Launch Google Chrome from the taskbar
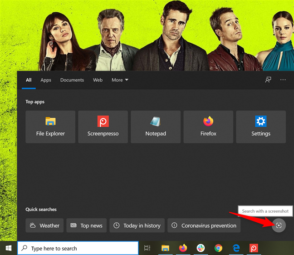 pyautogui.click(x=218, y=248)
